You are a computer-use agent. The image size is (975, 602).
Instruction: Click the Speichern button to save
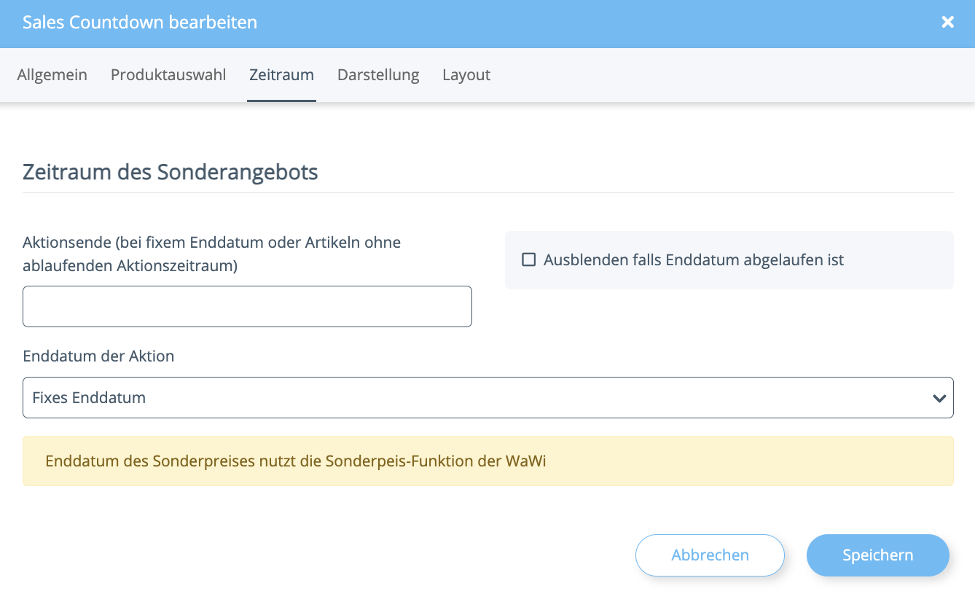click(877, 555)
